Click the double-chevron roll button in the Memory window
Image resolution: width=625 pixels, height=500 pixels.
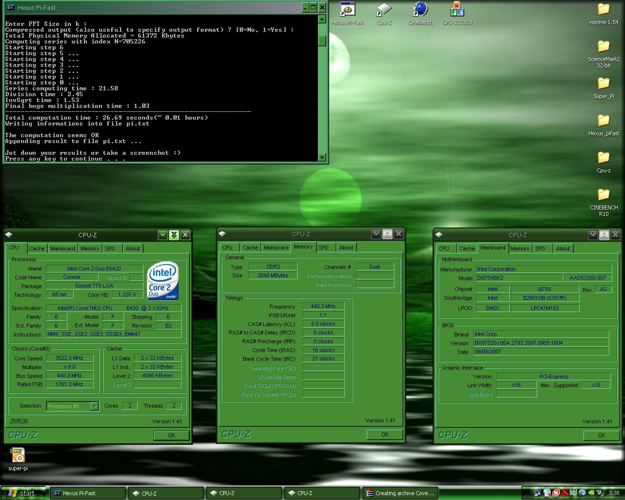point(387,234)
